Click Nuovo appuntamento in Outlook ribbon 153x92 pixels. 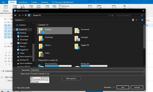click(6, 10)
